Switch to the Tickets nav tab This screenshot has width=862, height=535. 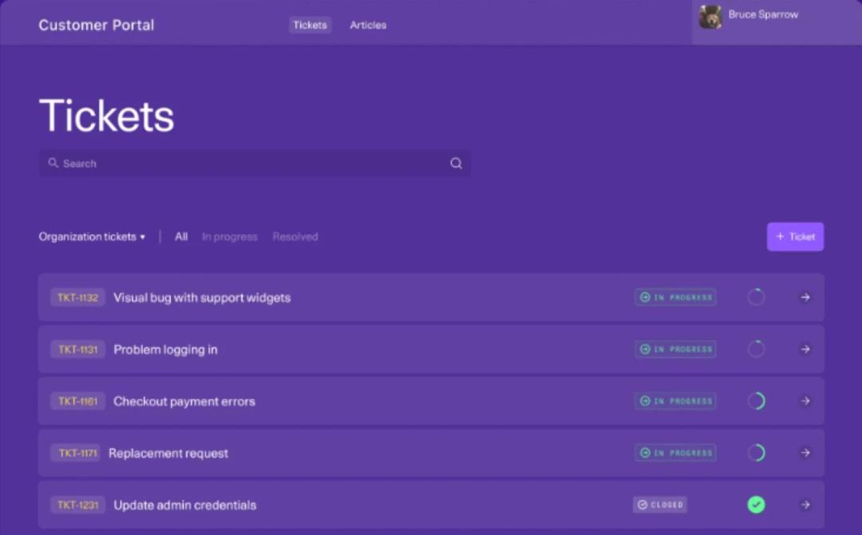pos(310,26)
